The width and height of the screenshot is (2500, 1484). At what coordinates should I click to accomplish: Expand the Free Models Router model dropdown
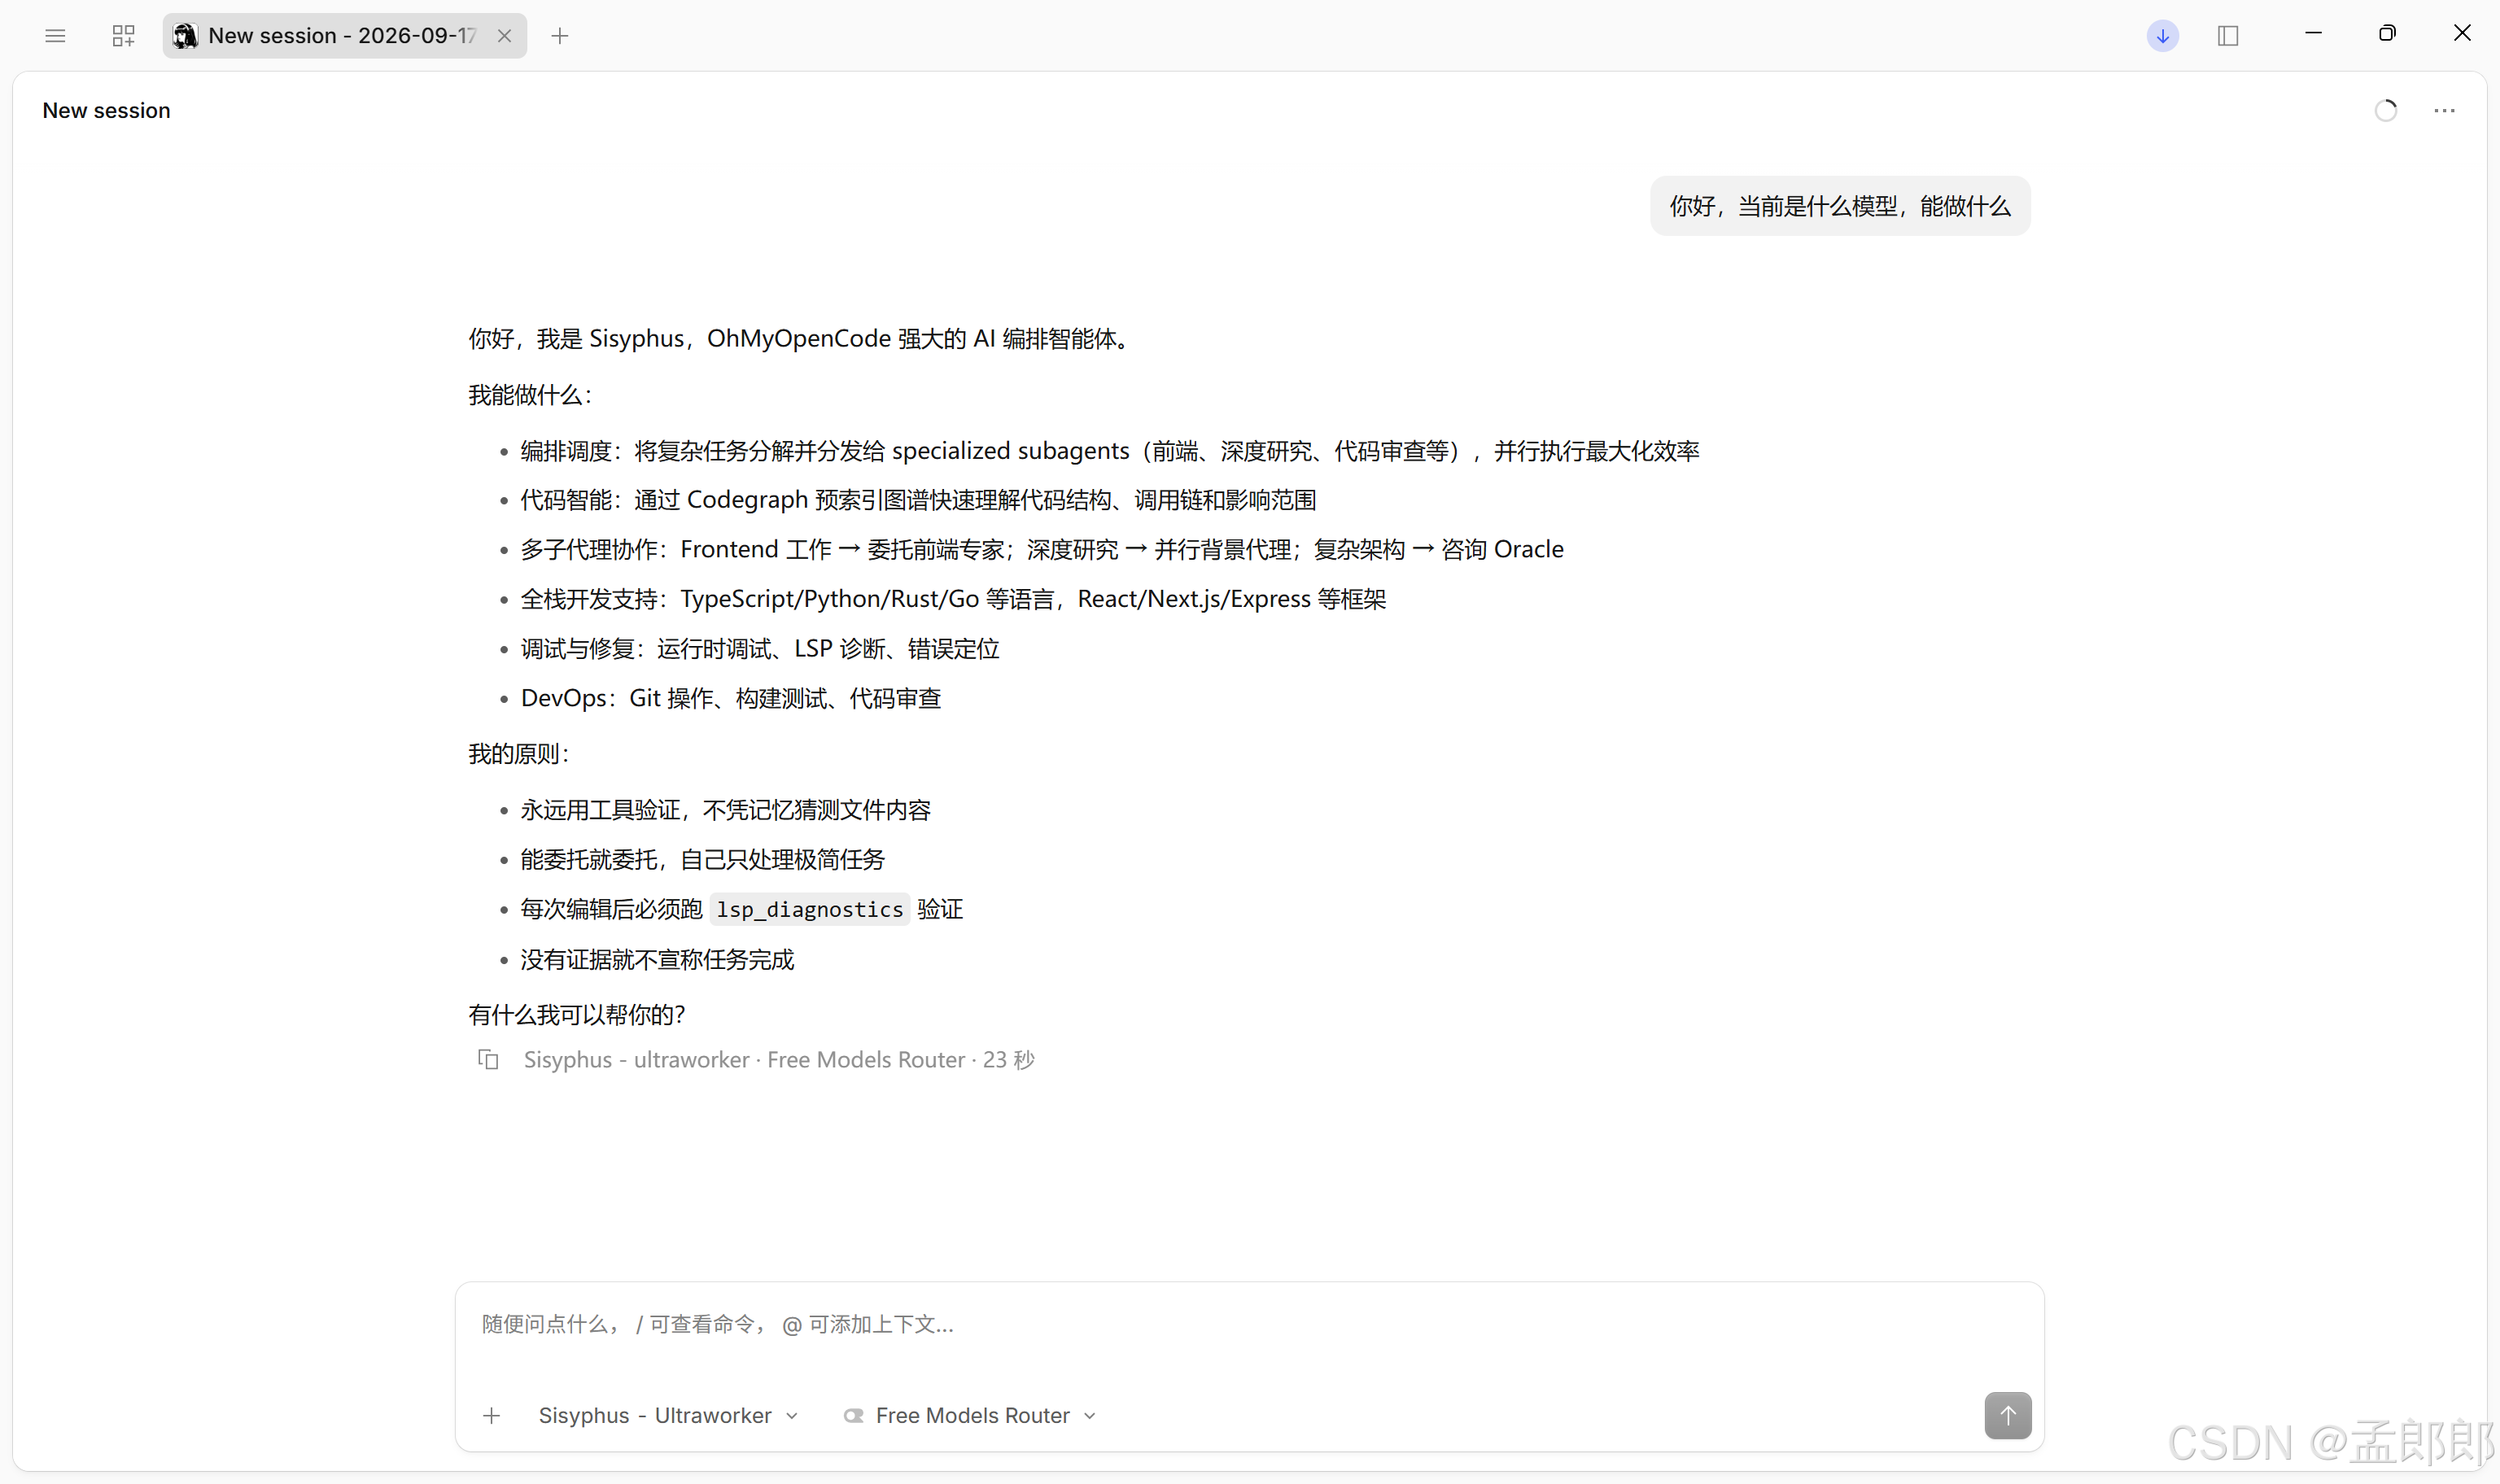click(x=969, y=1415)
